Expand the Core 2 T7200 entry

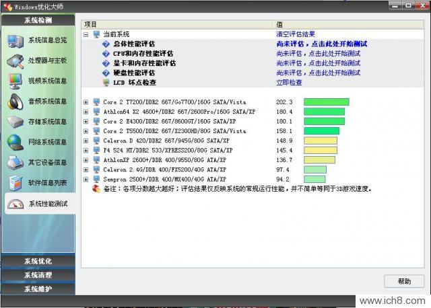point(86,102)
